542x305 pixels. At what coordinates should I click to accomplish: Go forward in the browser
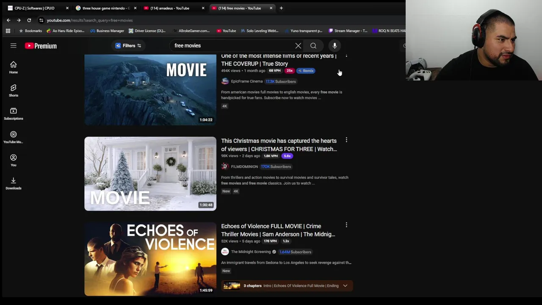point(19,20)
